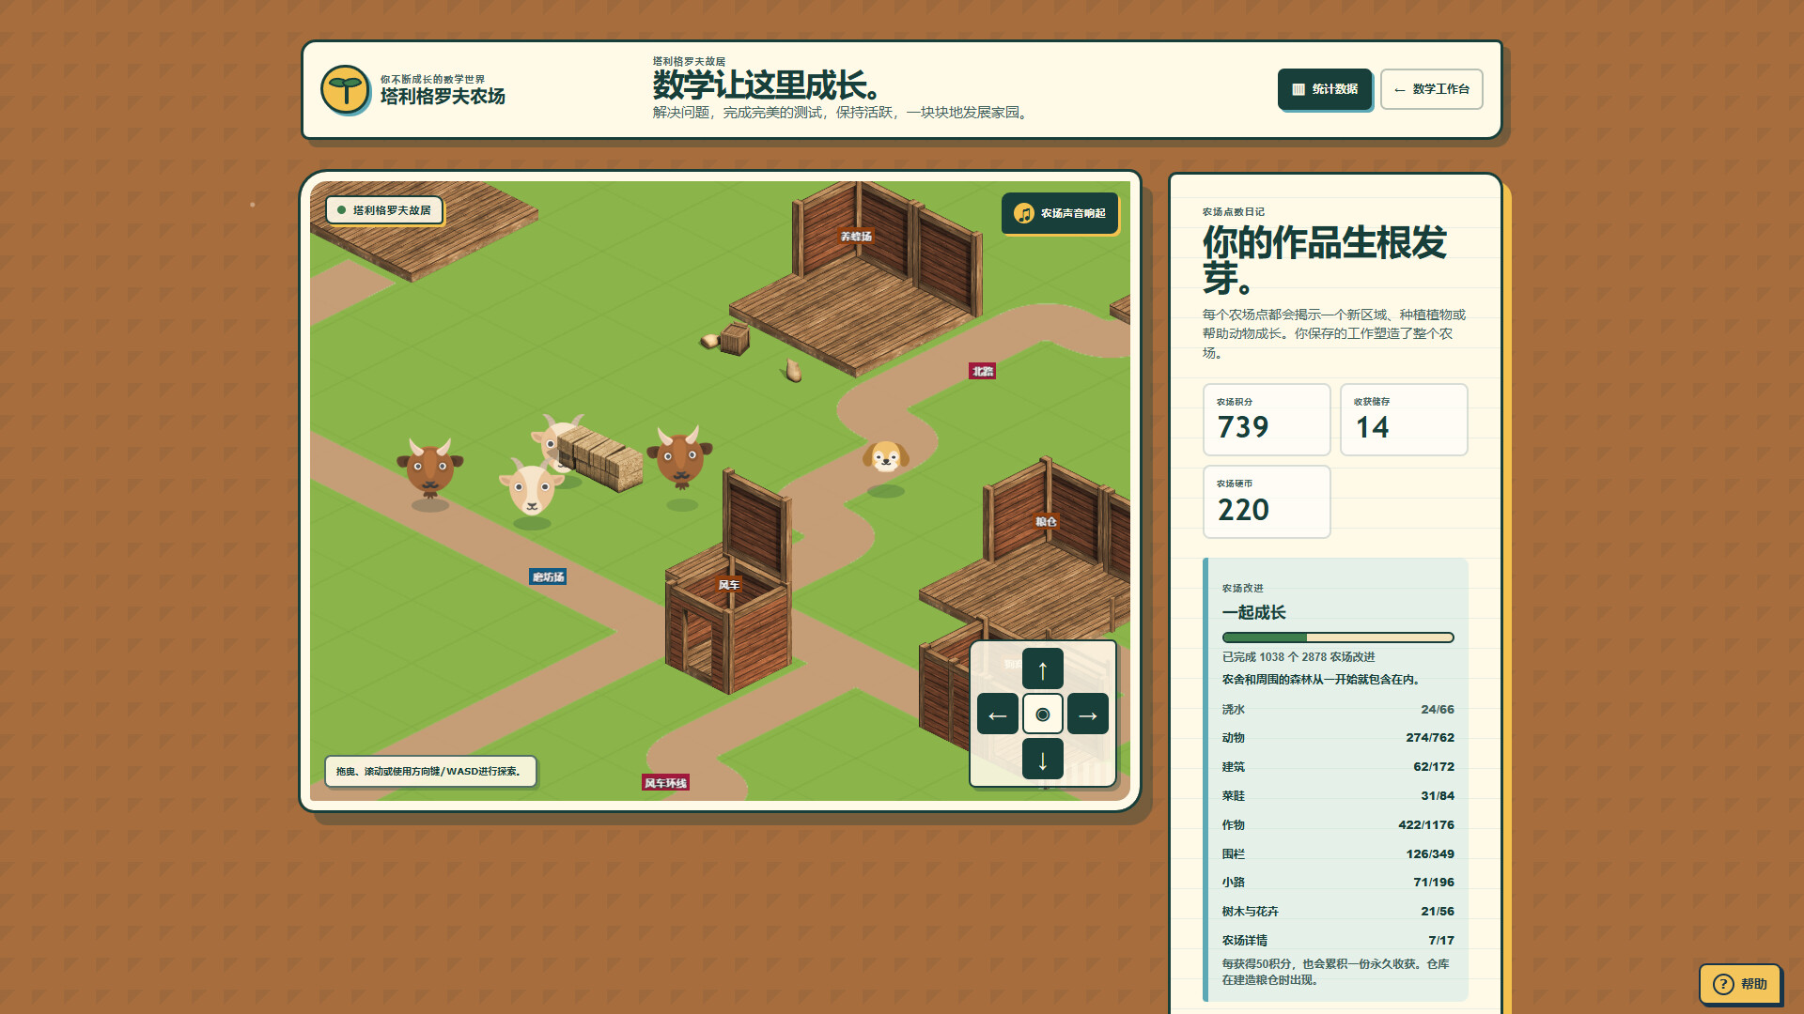1804x1014 pixels.
Task: Select the 小路 71/196 row
Action: [1338, 883]
